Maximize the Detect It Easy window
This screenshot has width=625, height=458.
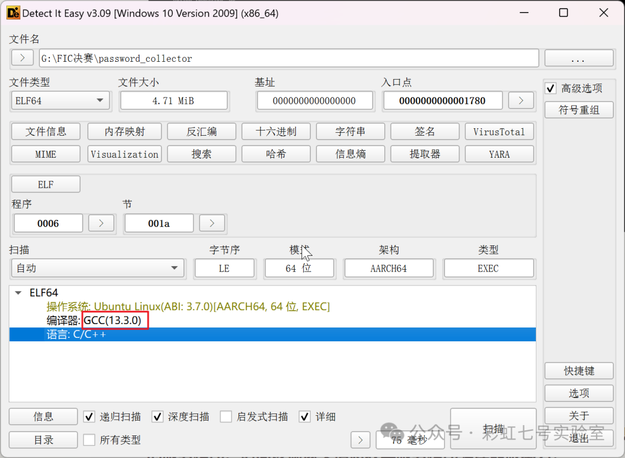[564, 13]
